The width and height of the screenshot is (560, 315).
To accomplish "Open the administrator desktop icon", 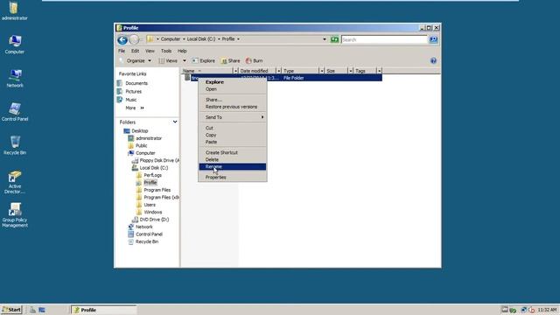I will pyautogui.click(x=14, y=10).
